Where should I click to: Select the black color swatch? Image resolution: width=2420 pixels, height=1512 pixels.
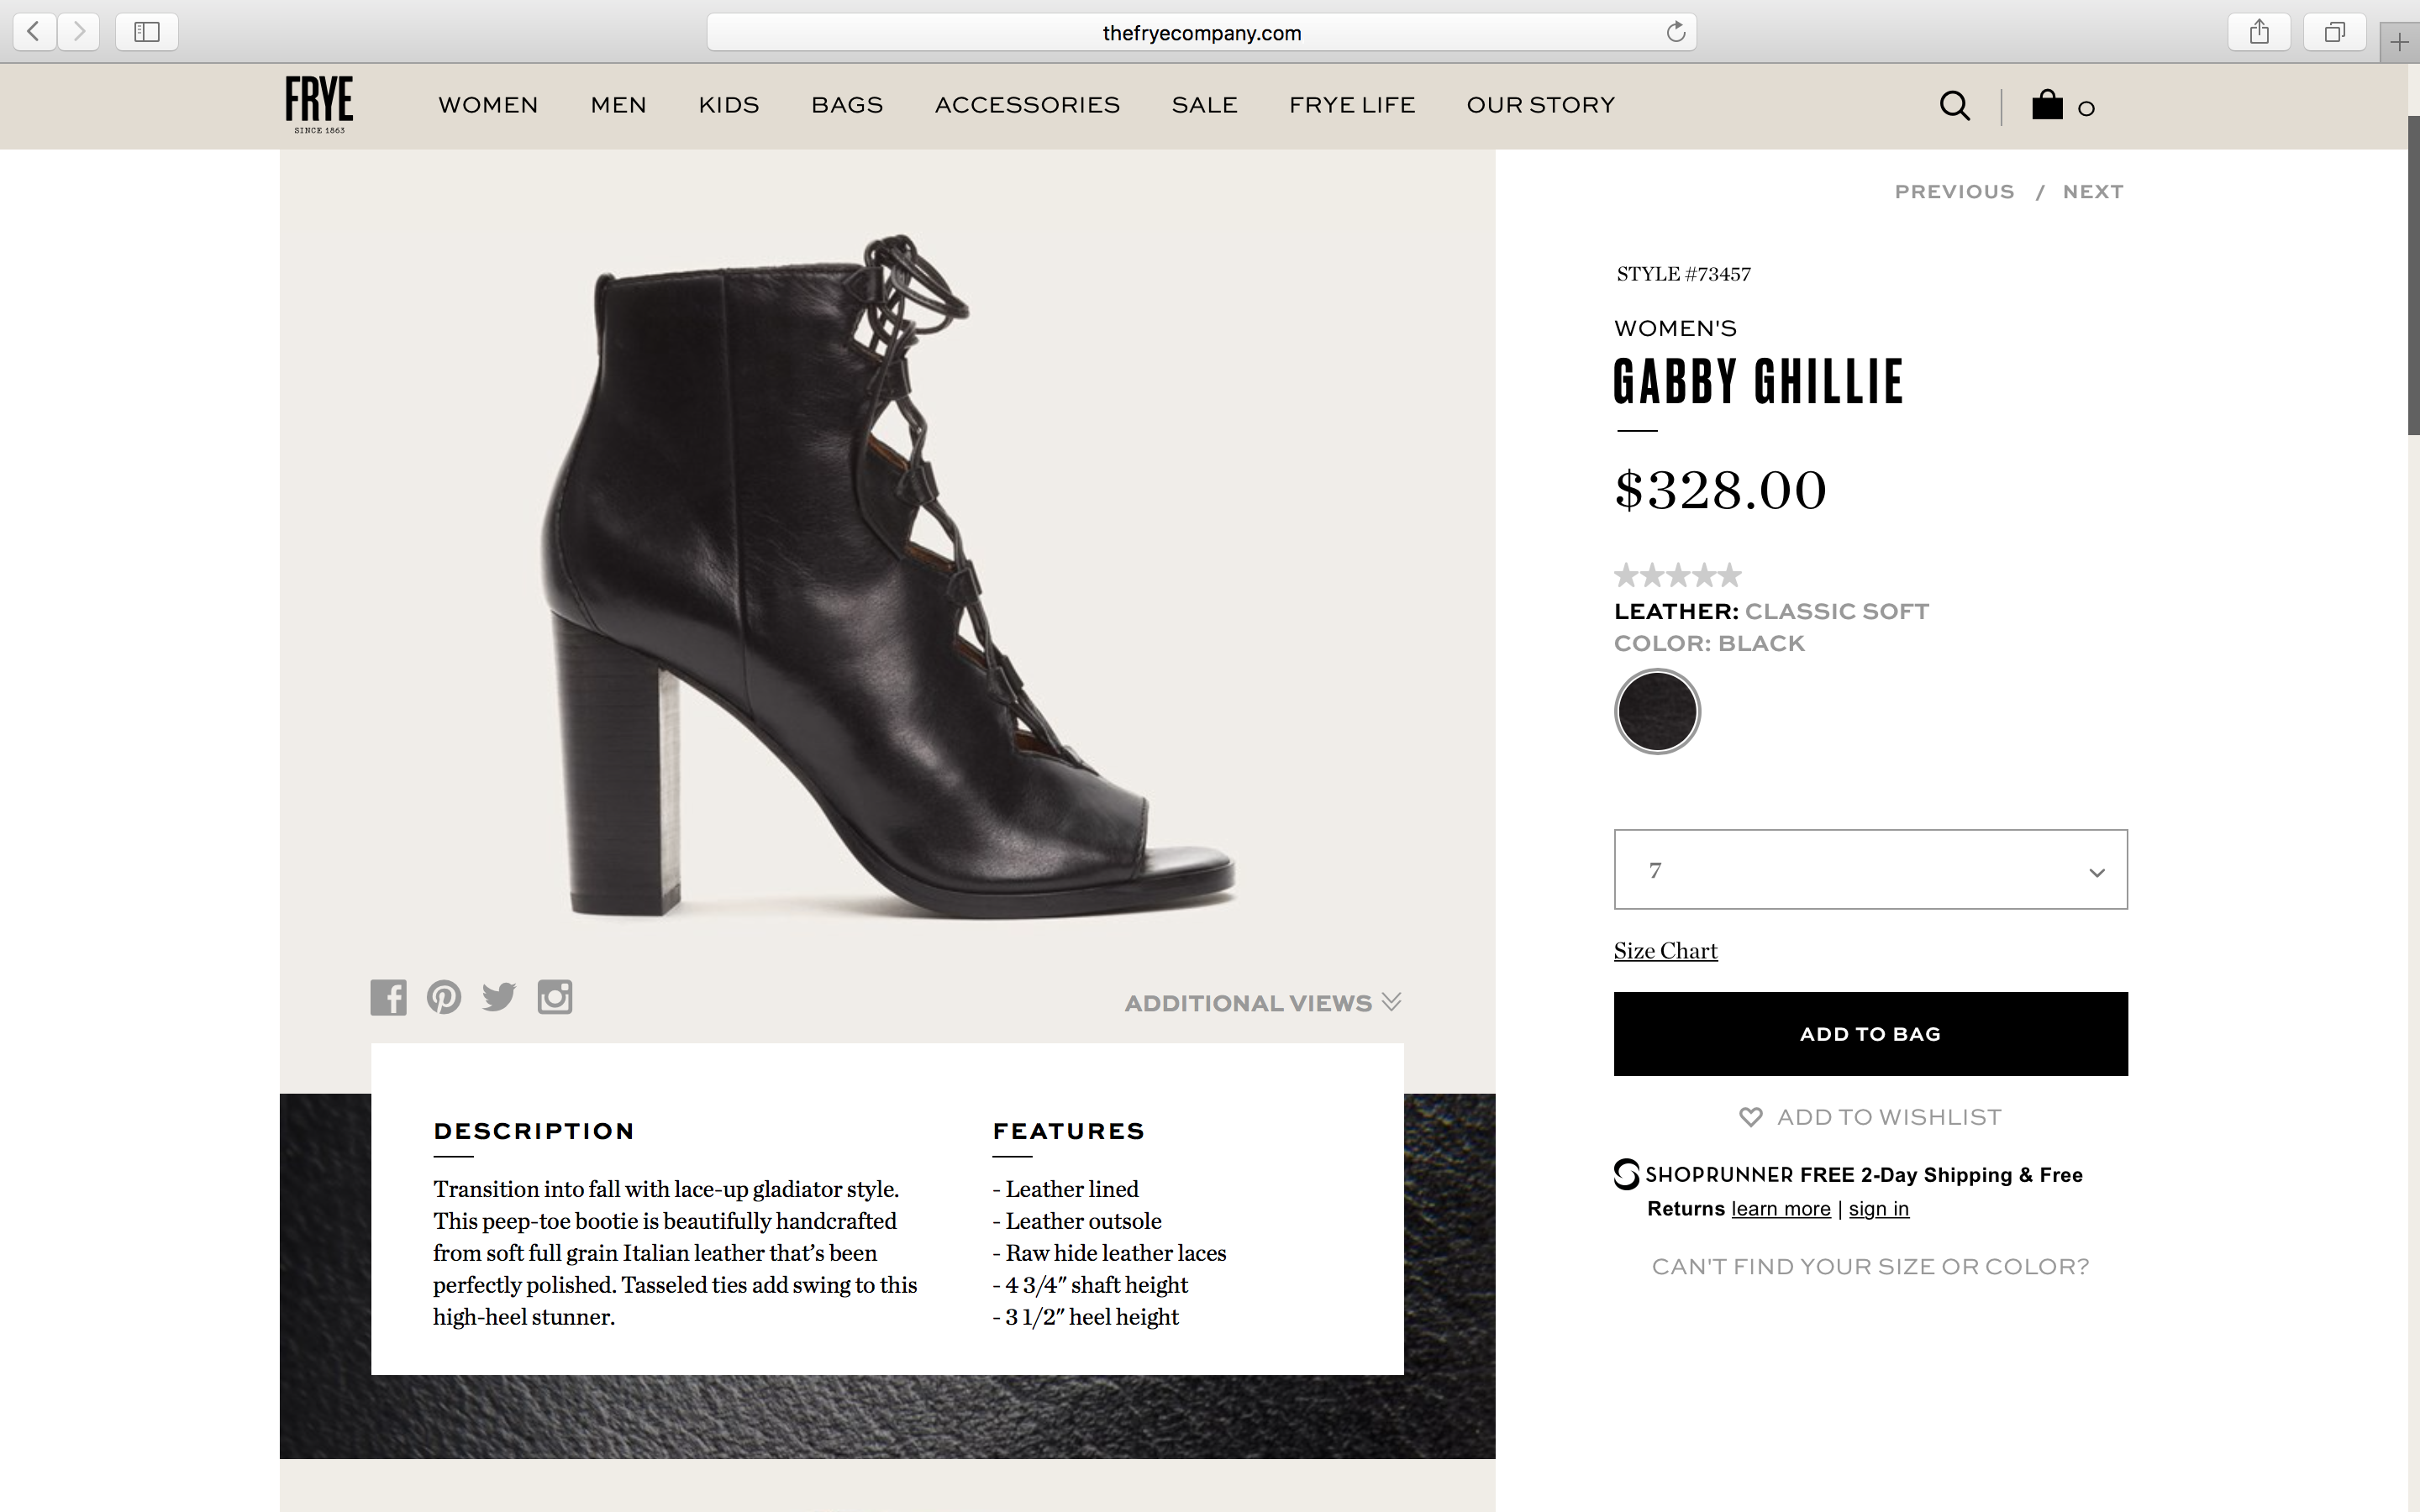[x=1657, y=711]
